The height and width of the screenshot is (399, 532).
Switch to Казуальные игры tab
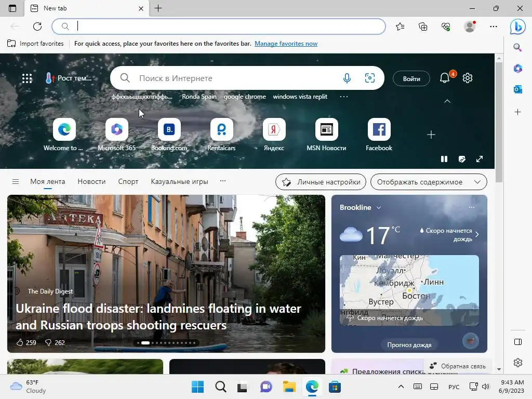[179, 181]
